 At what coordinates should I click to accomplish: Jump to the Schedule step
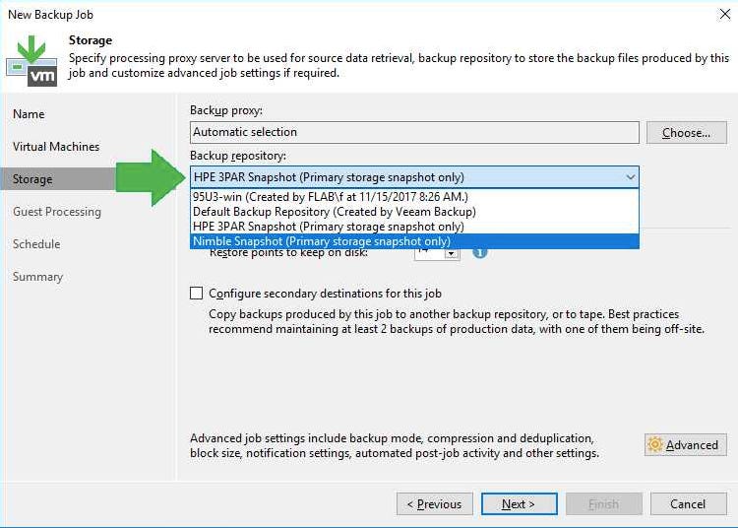pyautogui.click(x=36, y=244)
